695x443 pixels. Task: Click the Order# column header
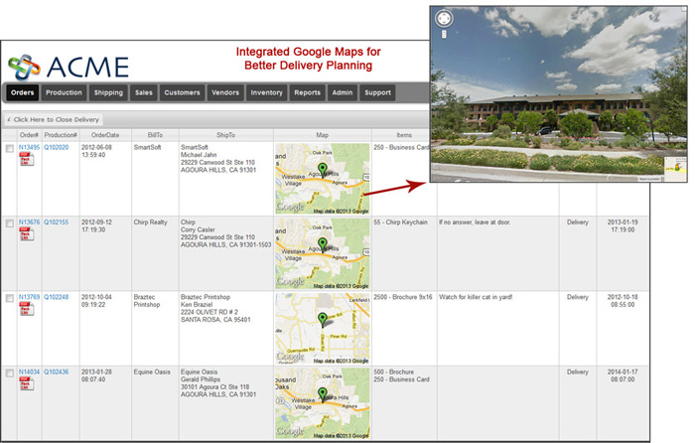tap(29, 135)
